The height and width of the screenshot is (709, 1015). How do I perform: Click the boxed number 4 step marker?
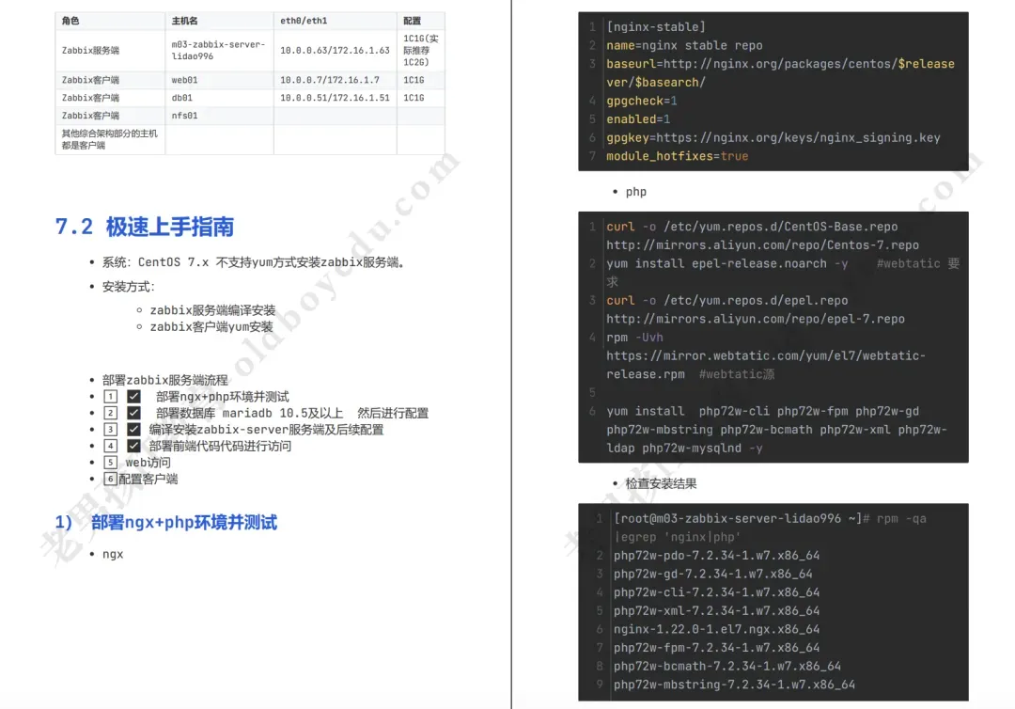click(111, 446)
